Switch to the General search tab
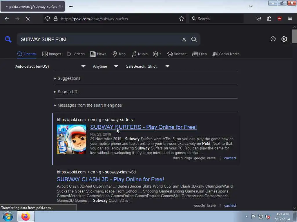Viewport: 297px width, 222px height. pos(27,54)
